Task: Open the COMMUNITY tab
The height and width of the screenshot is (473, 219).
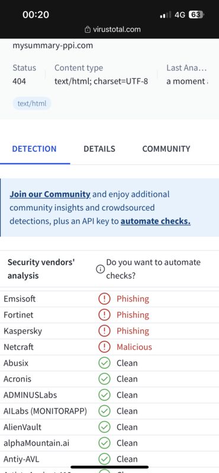Action: (166, 149)
